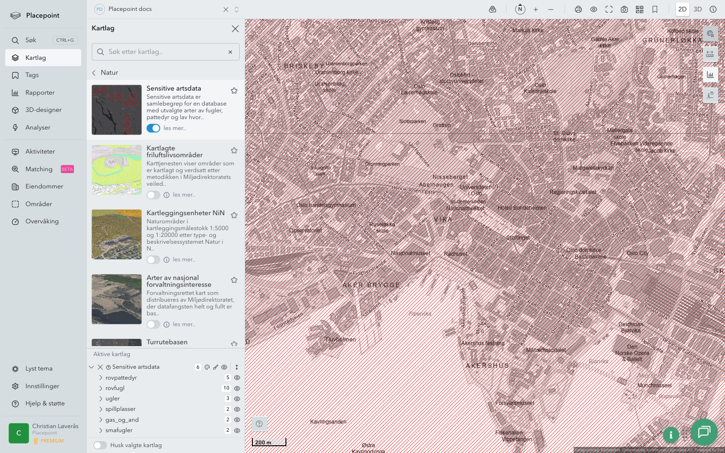Image resolution: width=725 pixels, height=453 pixels.
Task: Take a map screenshot with camera icon
Action: point(624,9)
